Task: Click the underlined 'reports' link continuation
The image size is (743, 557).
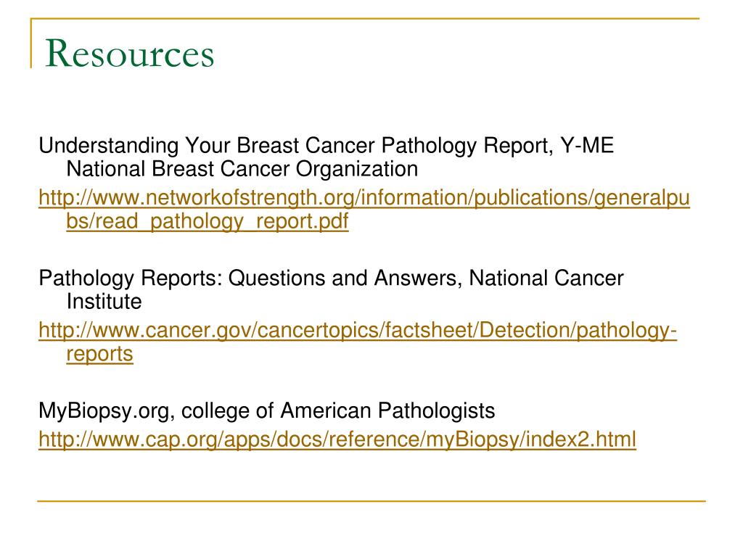Action: (99, 354)
